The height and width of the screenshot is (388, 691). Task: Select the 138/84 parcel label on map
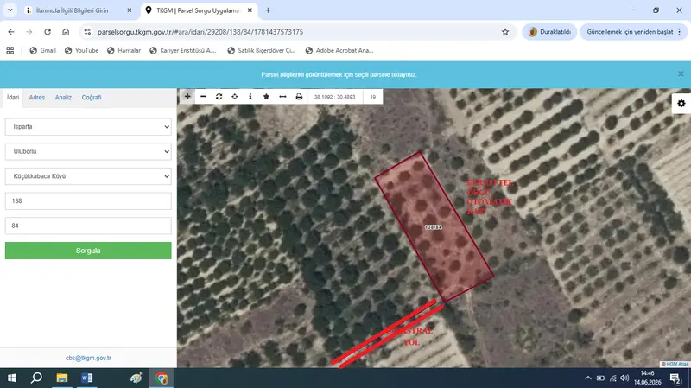tap(434, 227)
